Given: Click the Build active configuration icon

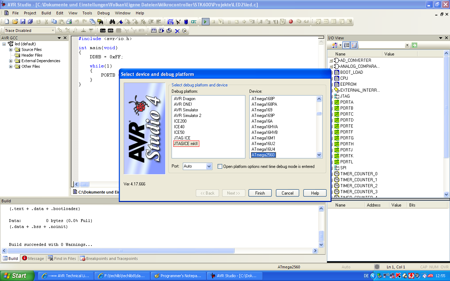Looking at the screenshot, I should (154, 31).
